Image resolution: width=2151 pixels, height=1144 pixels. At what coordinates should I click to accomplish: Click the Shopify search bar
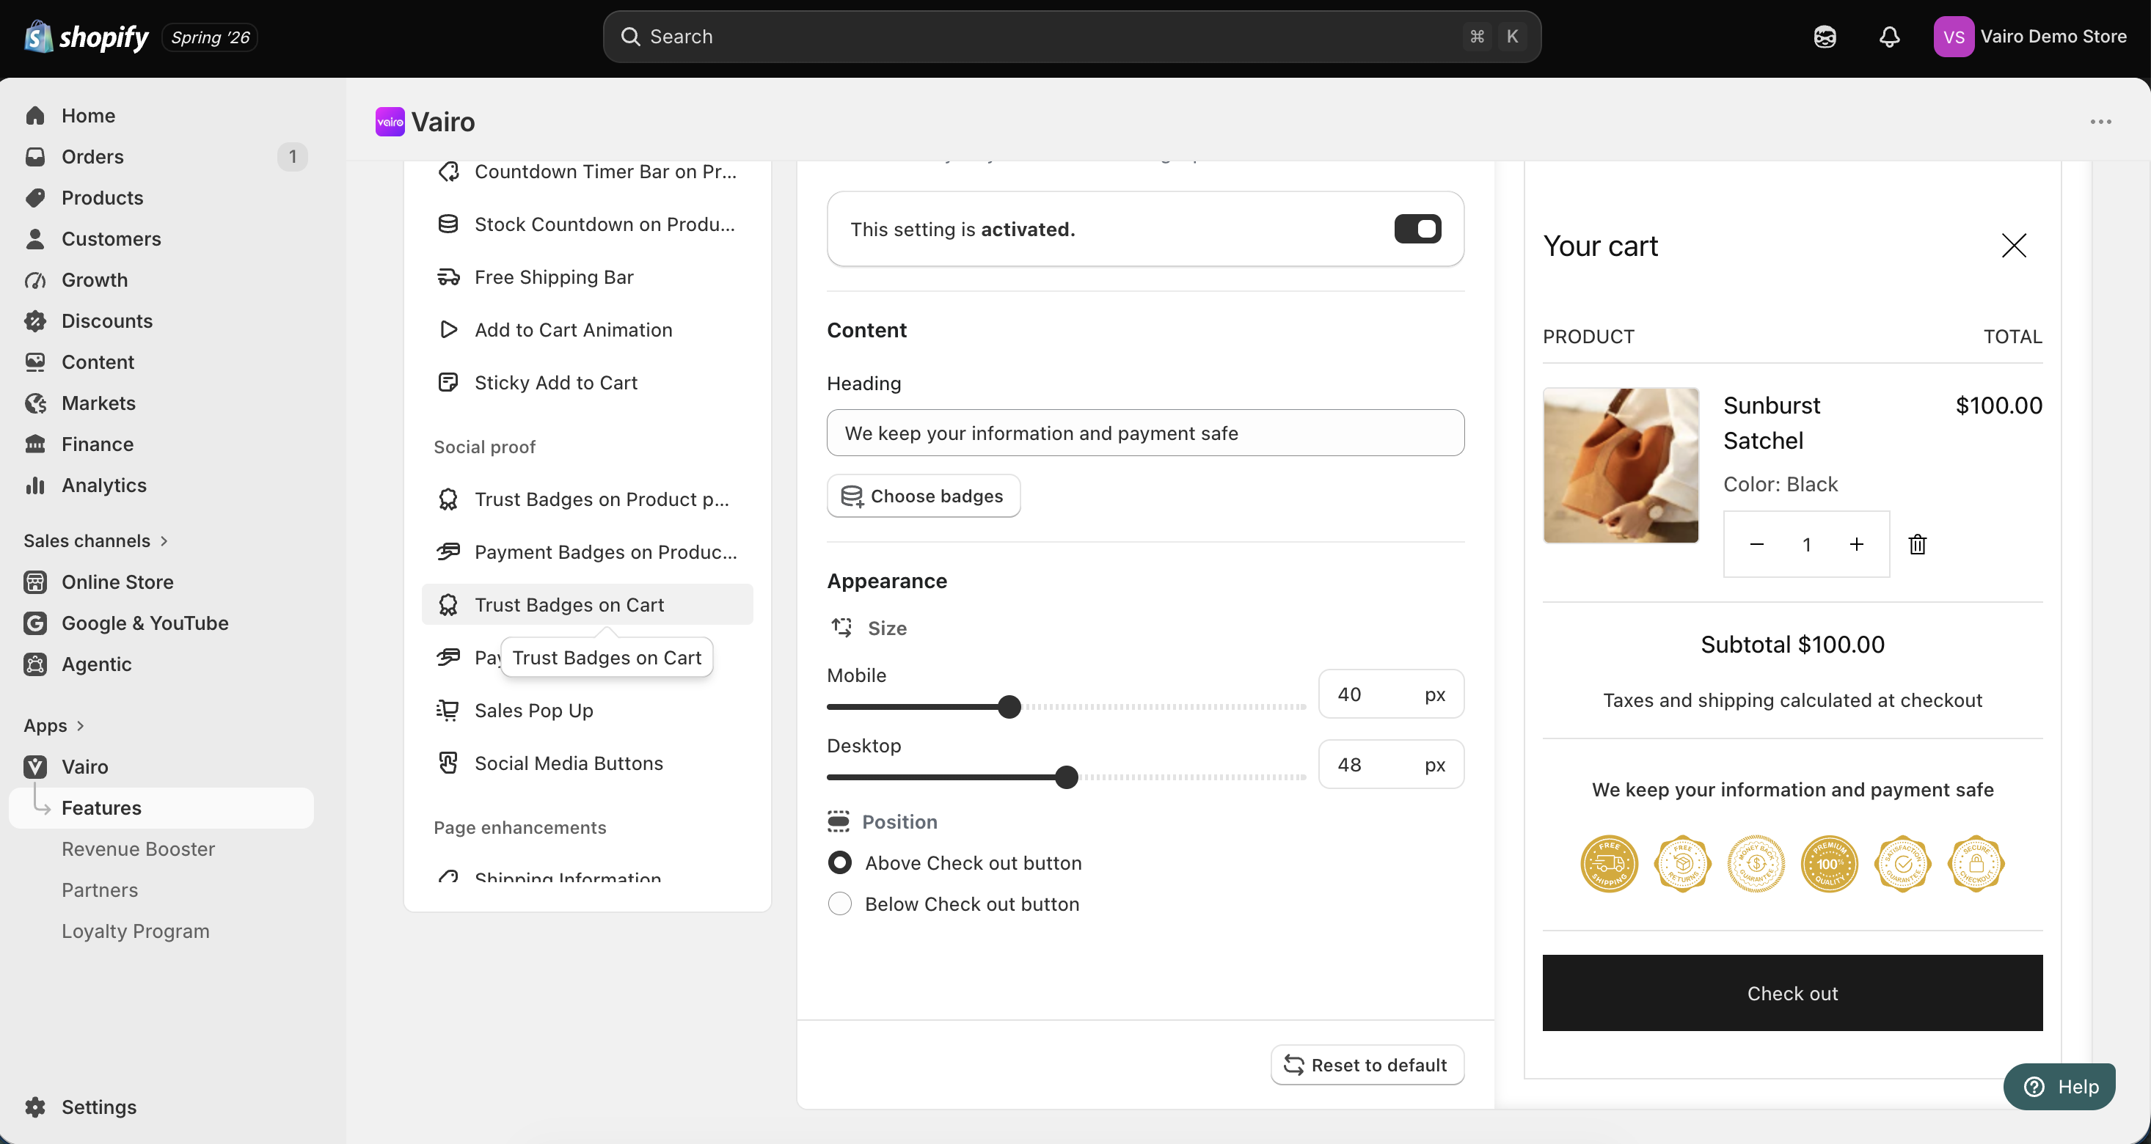[1071, 37]
